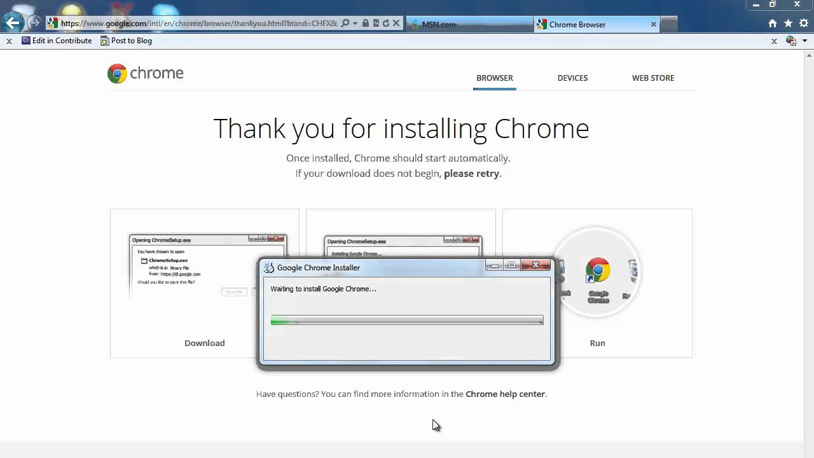Click the 'Download' caption text
Image resolution: width=814 pixels, height=458 pixels.
click(205, 343)
